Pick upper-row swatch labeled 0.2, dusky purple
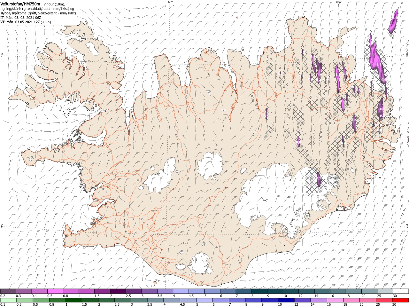 (x=8, y=291)
